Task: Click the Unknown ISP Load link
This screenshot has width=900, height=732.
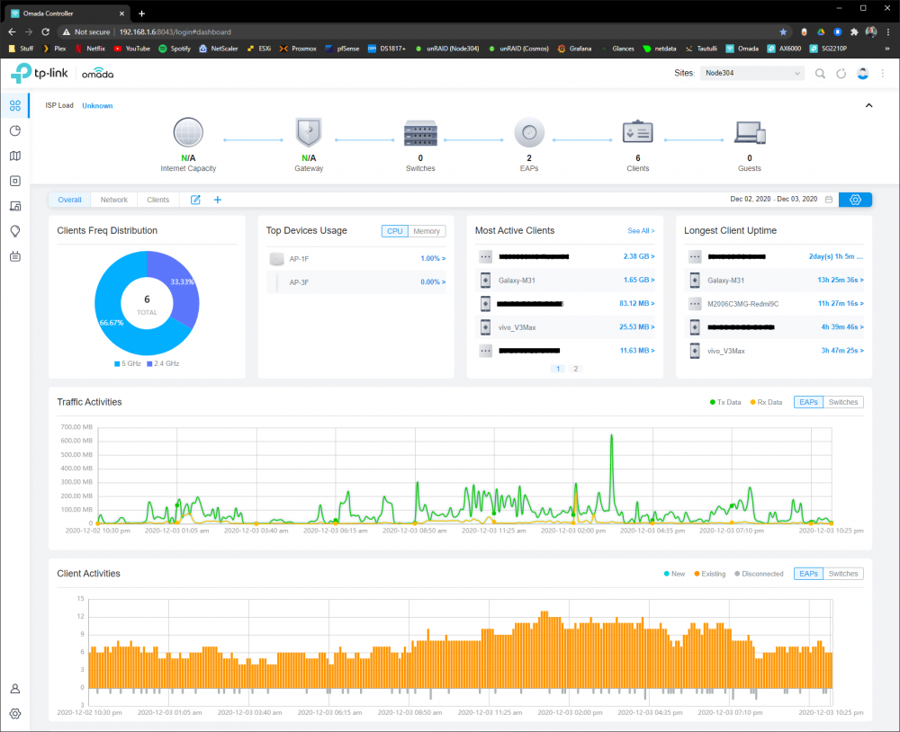Action: pos(97,105)
